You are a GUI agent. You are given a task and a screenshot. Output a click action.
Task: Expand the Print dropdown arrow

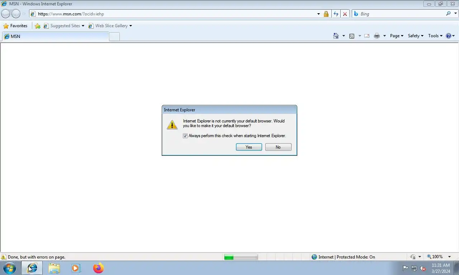(384, 36)
